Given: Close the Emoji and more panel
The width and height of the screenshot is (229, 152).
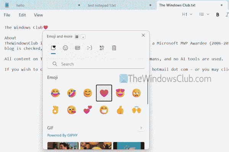Looking at the screenshot, I should (143, 35).
